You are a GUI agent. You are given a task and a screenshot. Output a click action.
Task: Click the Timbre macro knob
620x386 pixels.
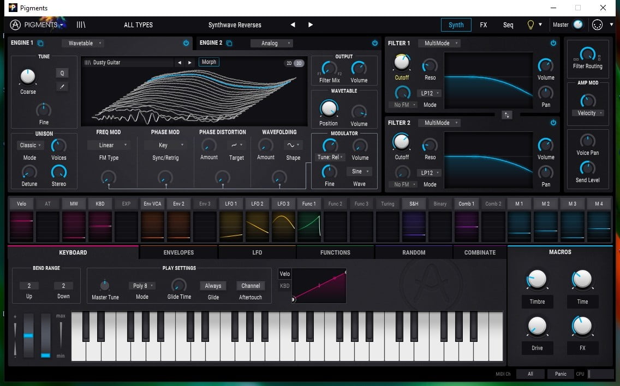point(537,279)
